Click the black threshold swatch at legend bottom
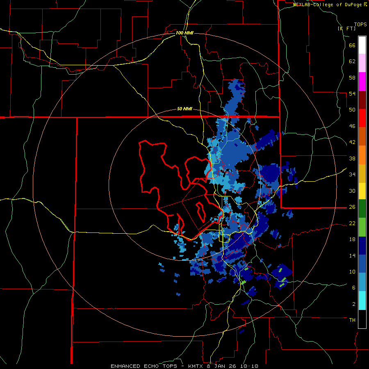The width and height of the screenshot is (369, 369). coord(362,319)
